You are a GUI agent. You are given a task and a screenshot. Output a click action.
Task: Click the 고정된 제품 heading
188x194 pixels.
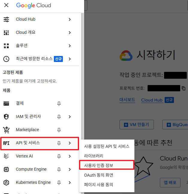point(13,72)
